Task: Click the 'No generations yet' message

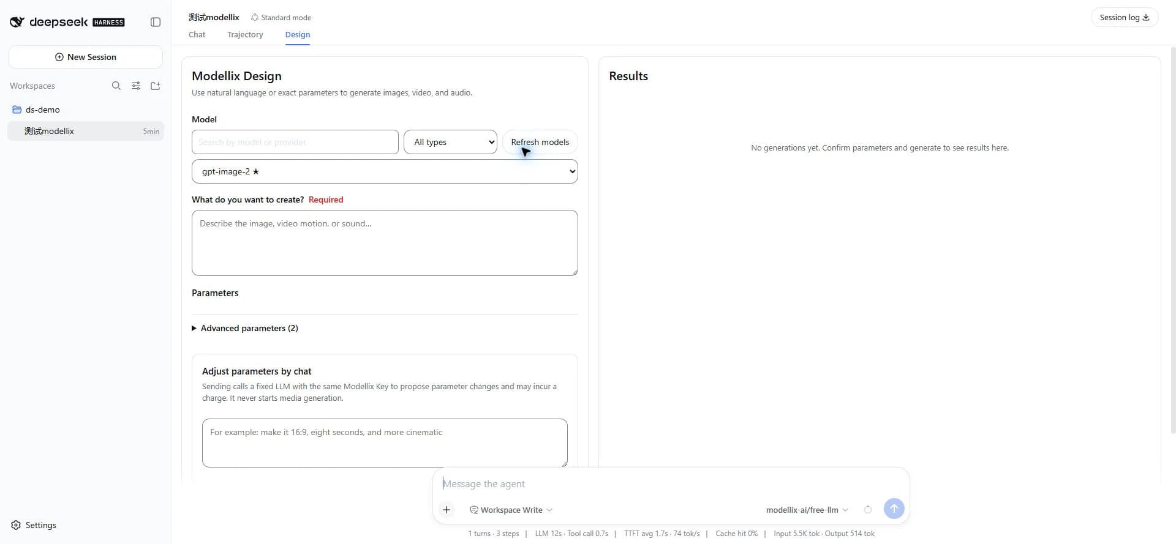Action: pos(880,147)
